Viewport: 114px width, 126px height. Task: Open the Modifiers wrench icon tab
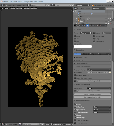[93, 26]
